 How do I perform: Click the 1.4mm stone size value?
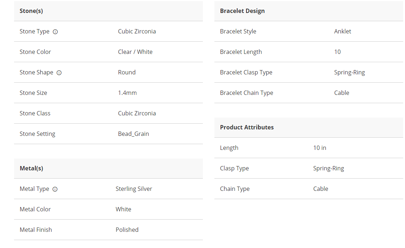[x=127, y=93]
